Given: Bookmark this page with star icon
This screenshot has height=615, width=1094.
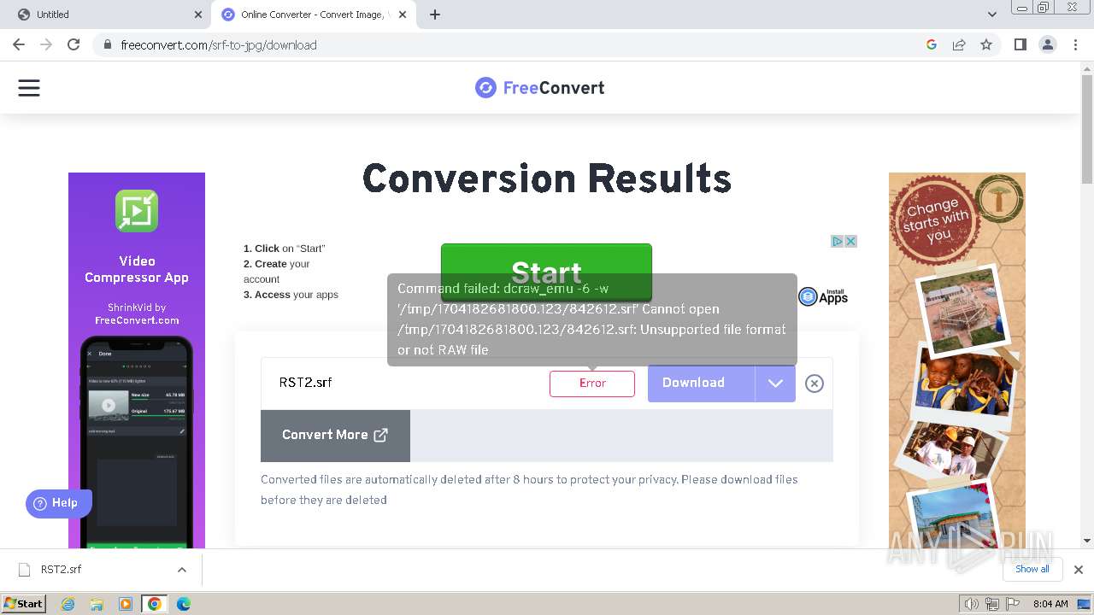Looking at the screenshot, I should tap(986, 44).
